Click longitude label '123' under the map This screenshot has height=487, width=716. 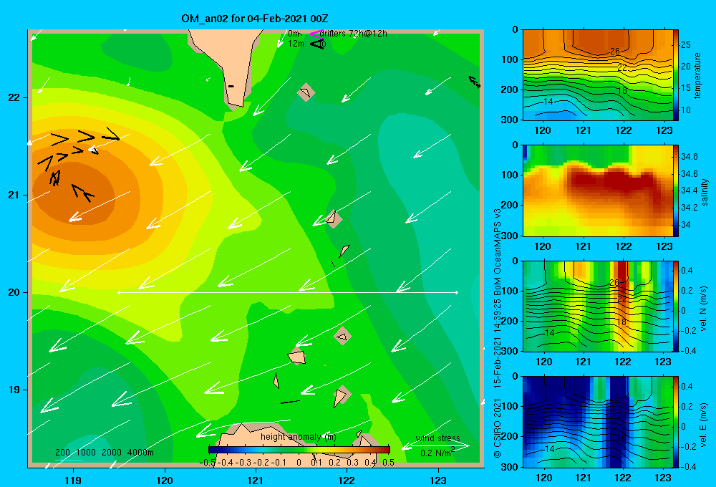point(438,480)
